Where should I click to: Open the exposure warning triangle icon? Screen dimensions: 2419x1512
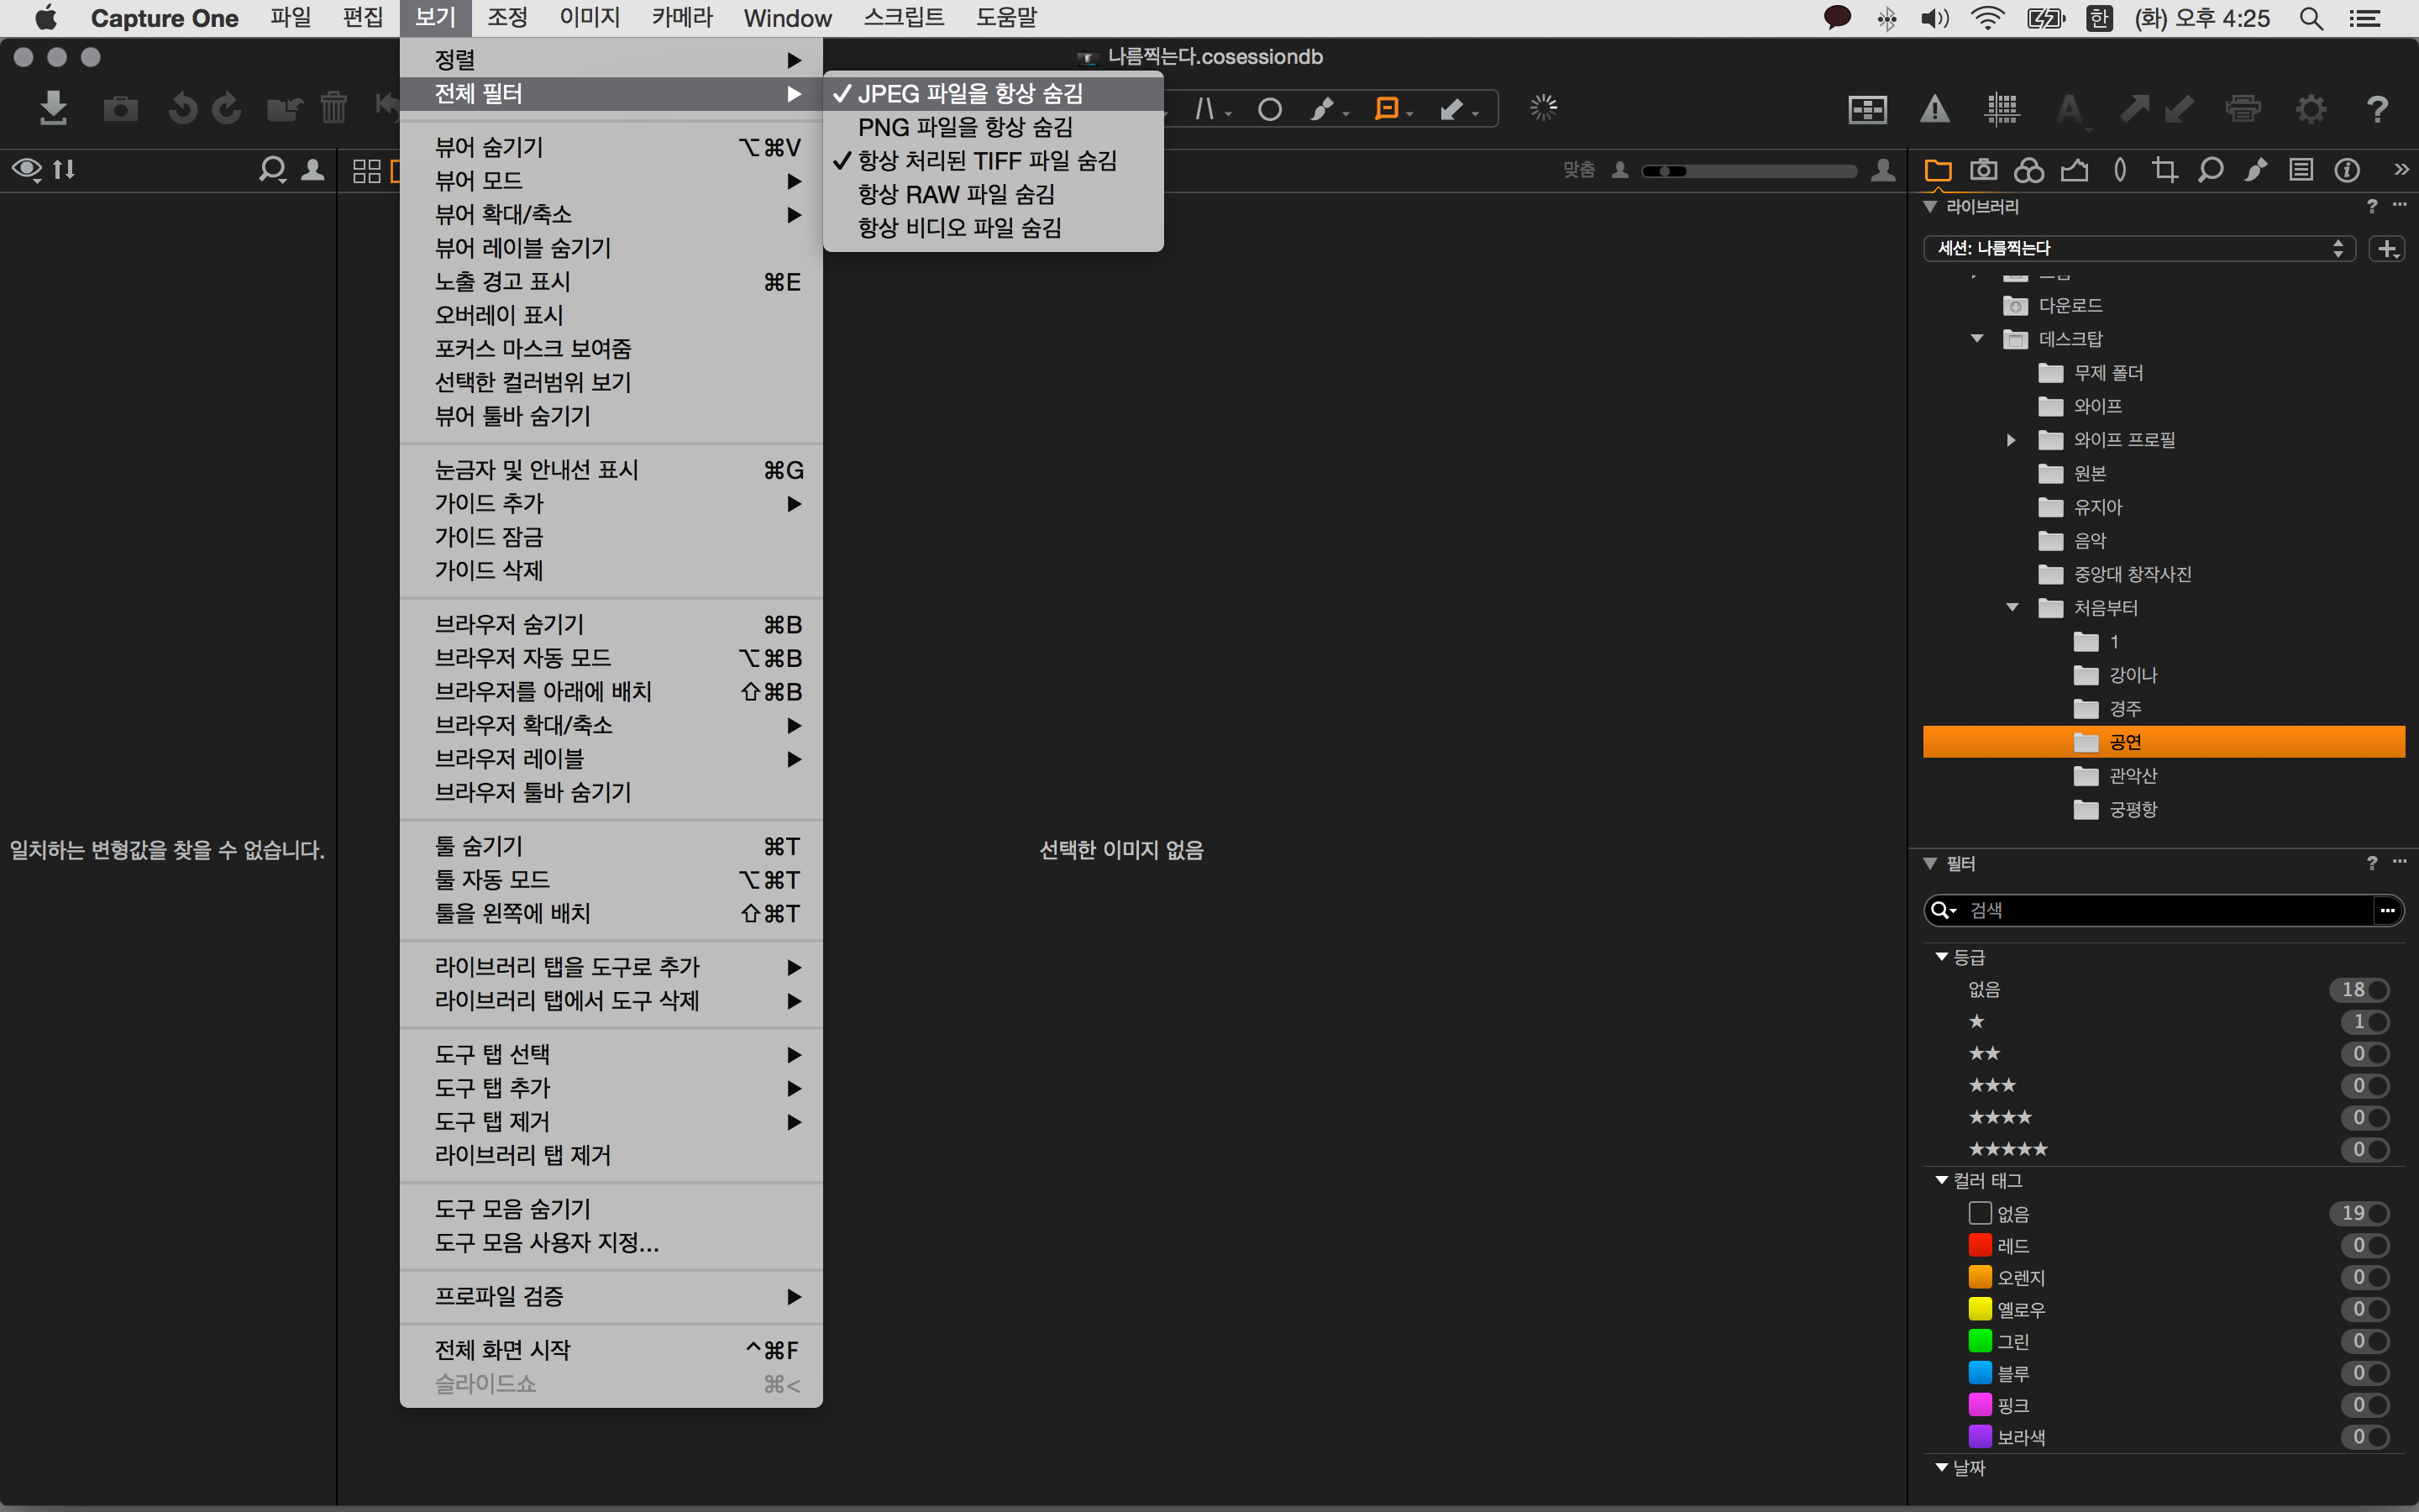pos(1935,108)
